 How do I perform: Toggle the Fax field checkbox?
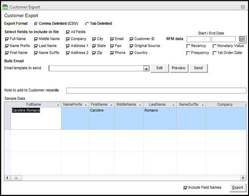pos(112,46)
